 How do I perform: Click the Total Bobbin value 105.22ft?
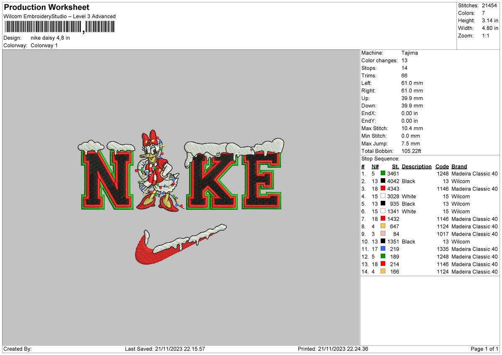pyautogui.click(x=411, y=151)
